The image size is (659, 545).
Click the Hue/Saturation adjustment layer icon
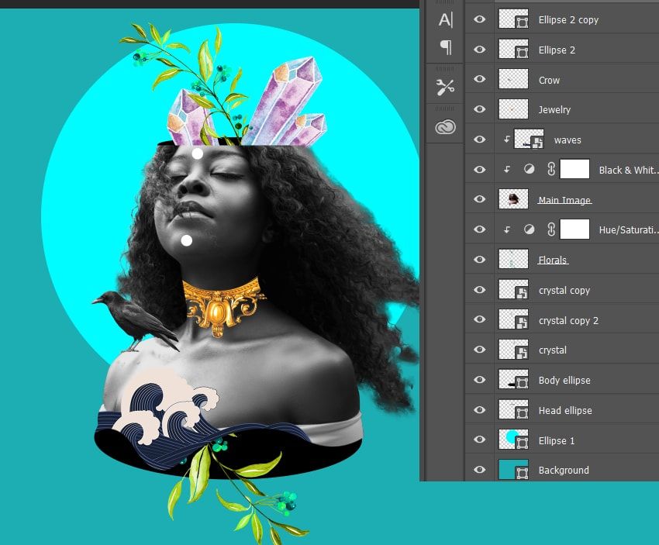tap(529, 229)
